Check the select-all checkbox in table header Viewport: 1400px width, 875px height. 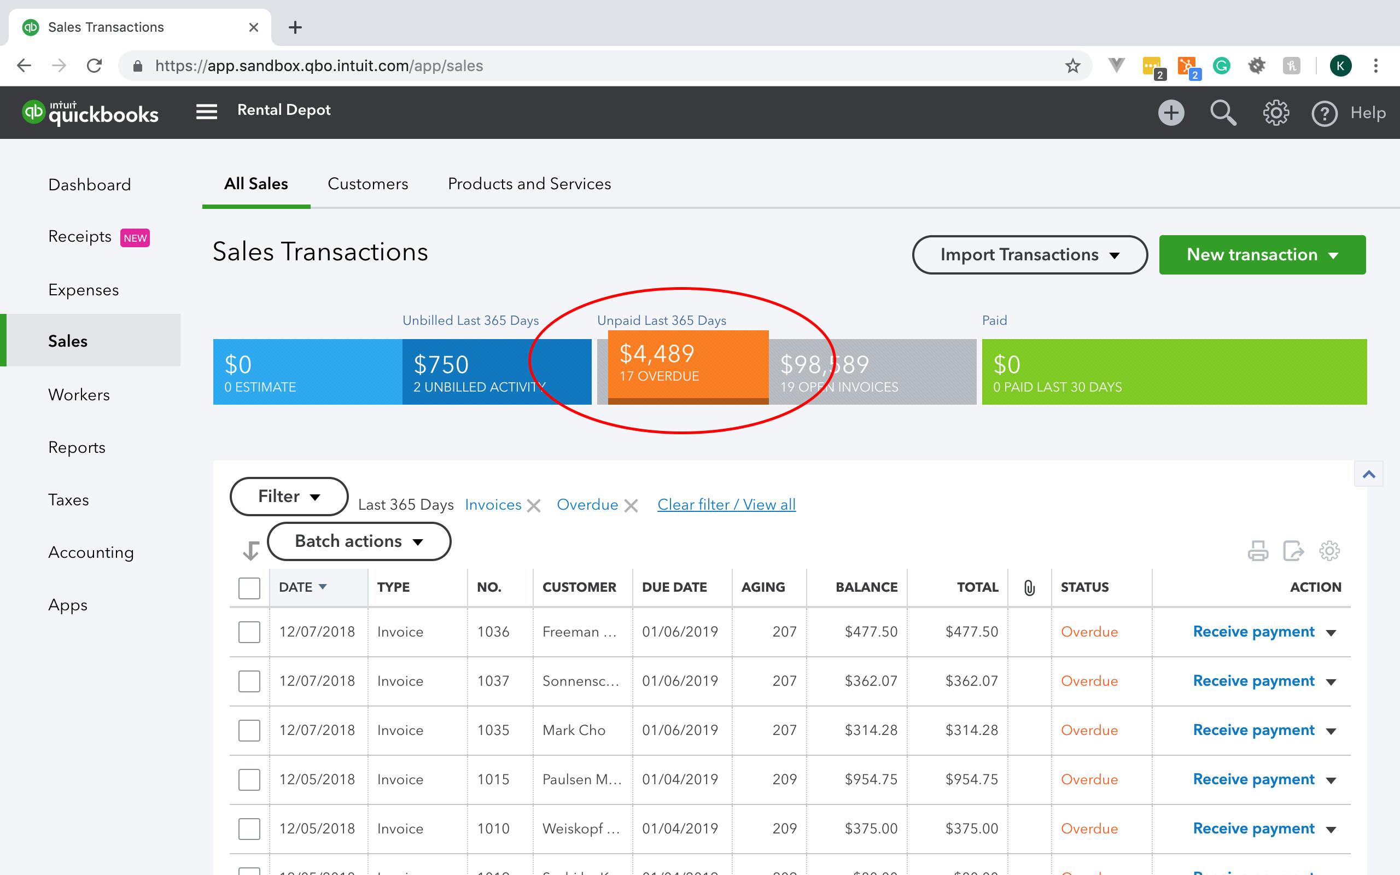pos(249,588)
